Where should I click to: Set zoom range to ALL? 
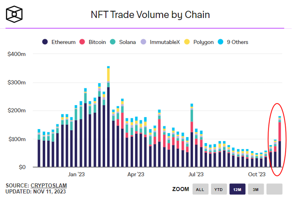[x=200, y=189]
